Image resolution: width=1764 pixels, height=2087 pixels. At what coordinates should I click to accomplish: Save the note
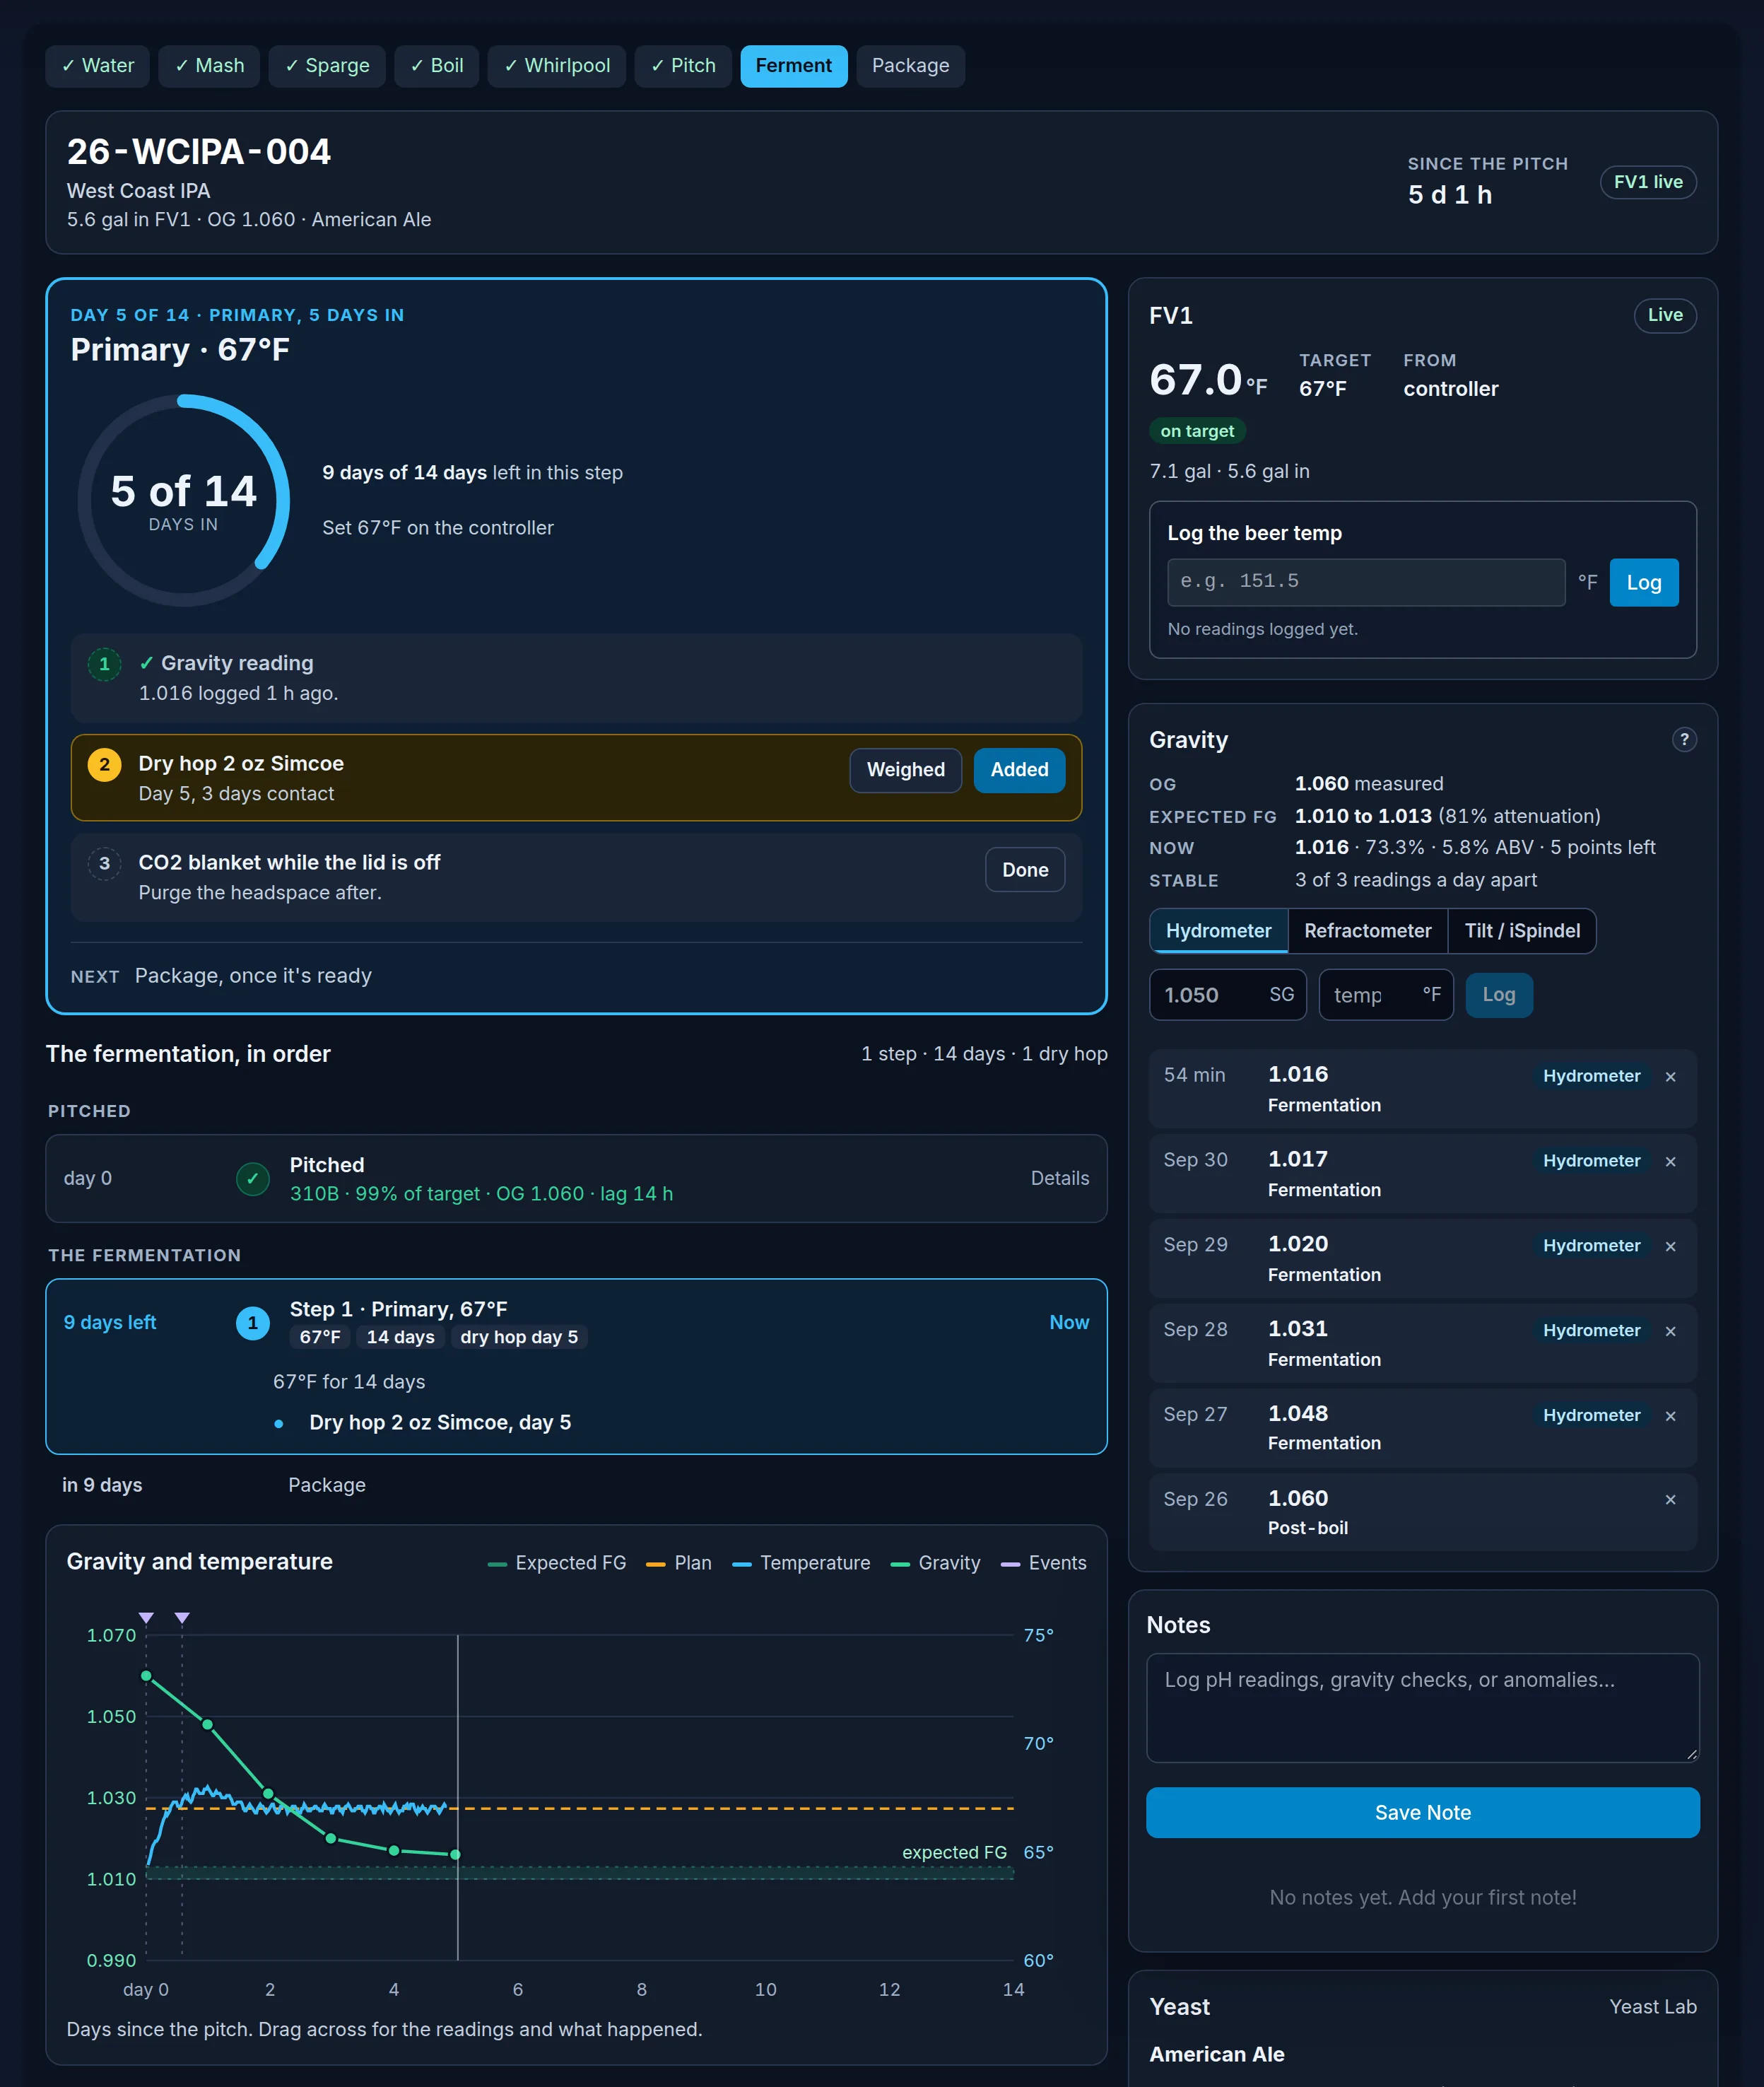(x=1422, y=1813)
